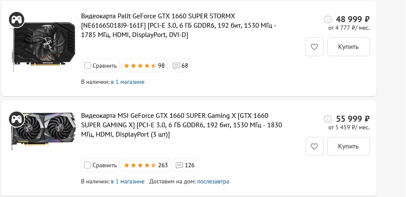Open 'в 1 магазине' link for Palit
The width and height of the screenshot is (406, 197).
point(128,82)
